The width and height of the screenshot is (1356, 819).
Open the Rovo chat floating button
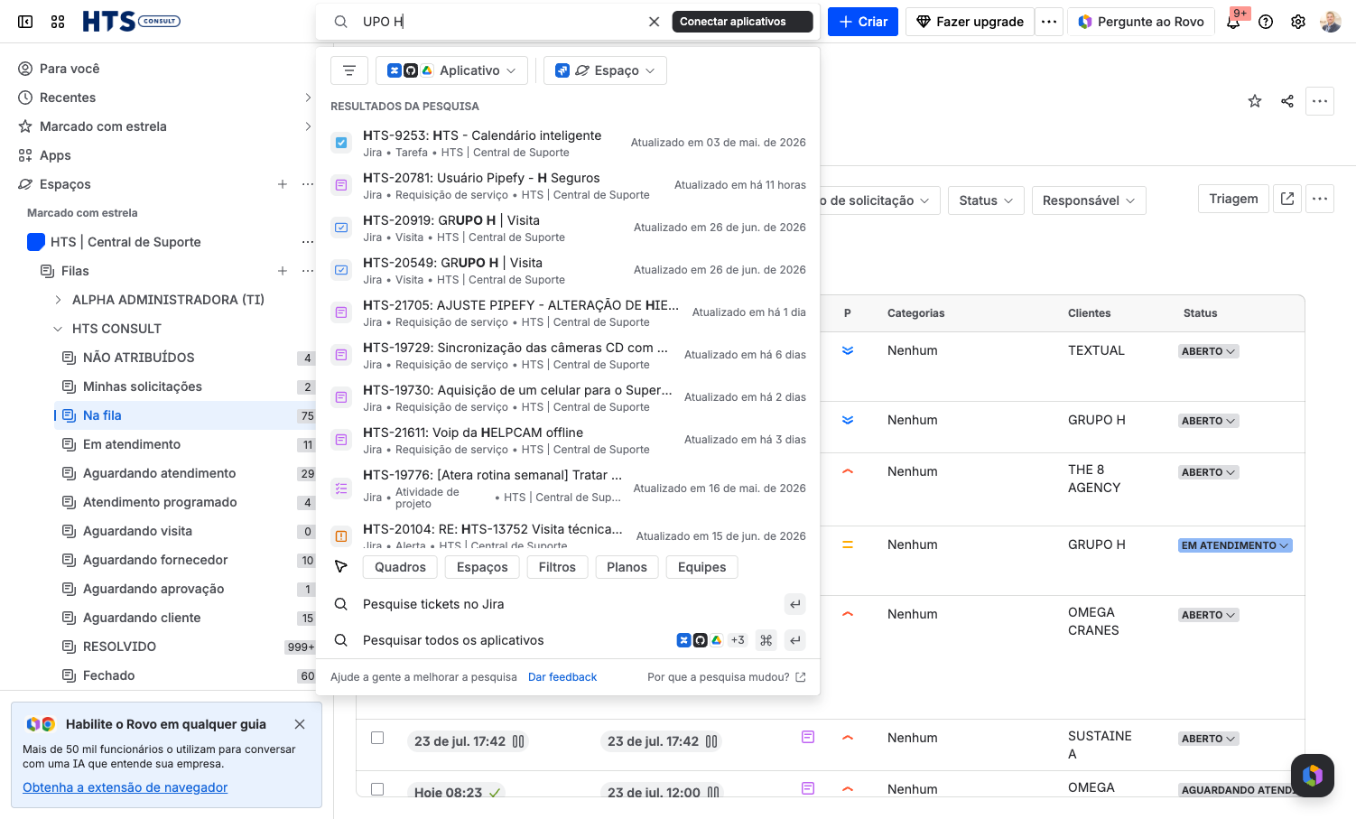pos(1313,776)
